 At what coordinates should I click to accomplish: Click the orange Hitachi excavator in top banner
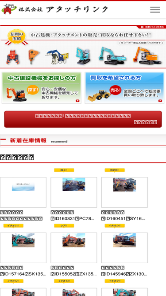147,55
